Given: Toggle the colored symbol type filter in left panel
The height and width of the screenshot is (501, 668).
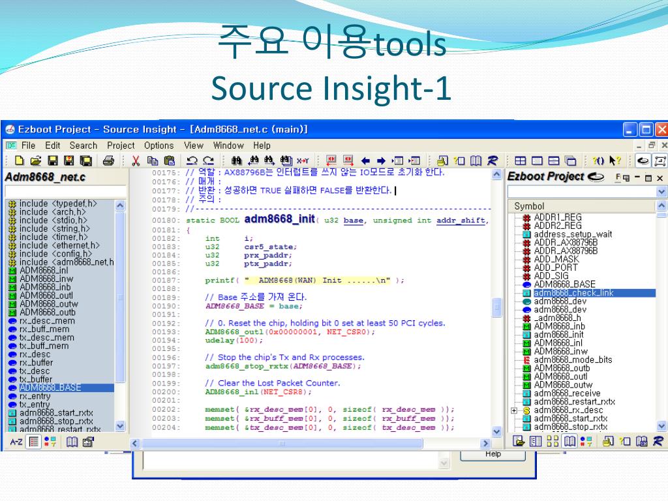Looking at the screenshot, I should coord(50,442).
